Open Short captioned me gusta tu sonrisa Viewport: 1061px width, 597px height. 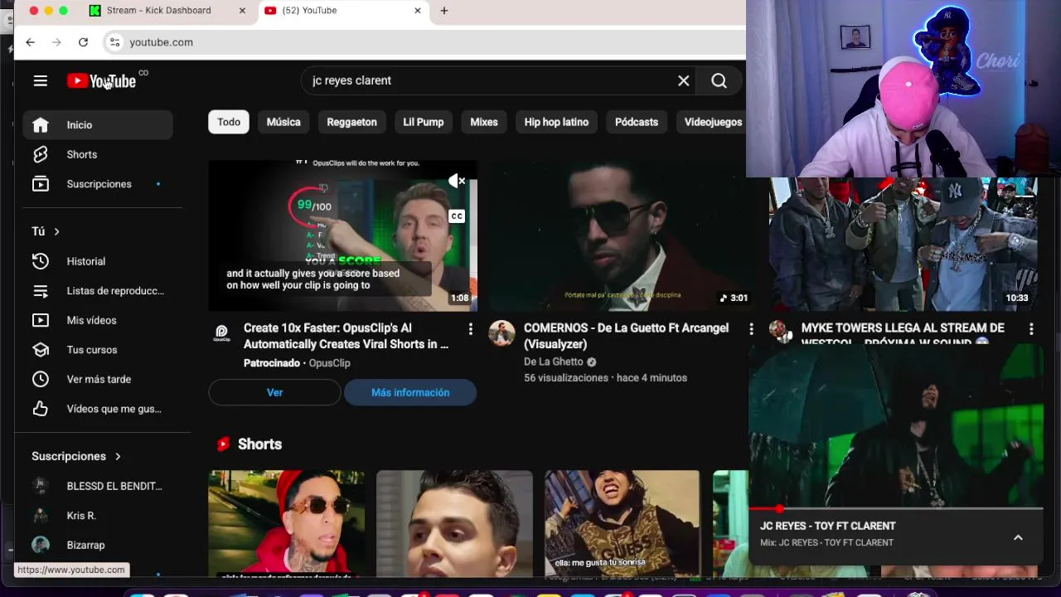tap(622, 523)
